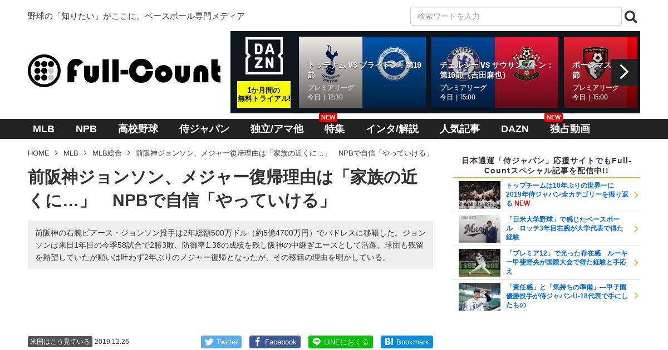Open the 独立/アマ他 menu

(277, 129)
